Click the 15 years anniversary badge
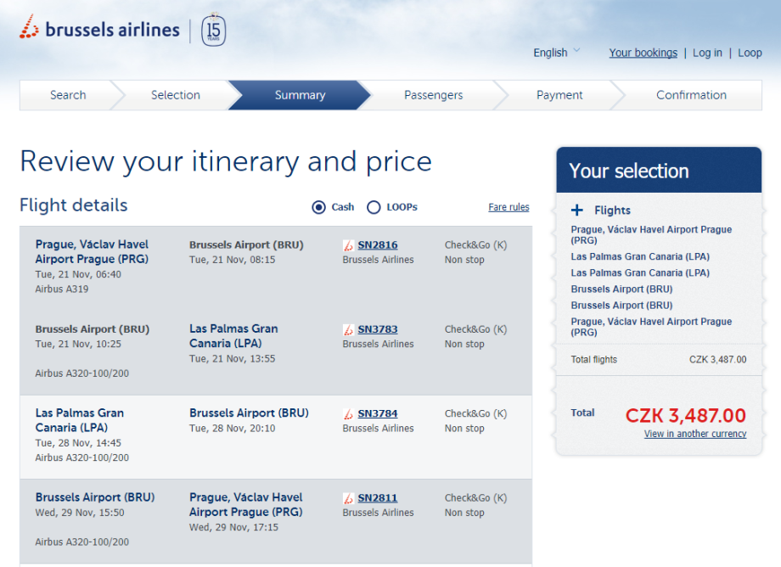The image size is (781, 567). pyautogui.click(x=213, y=31)
